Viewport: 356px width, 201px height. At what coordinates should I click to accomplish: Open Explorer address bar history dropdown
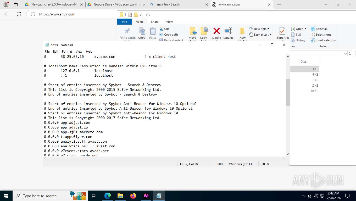click(x=345, y=53)
